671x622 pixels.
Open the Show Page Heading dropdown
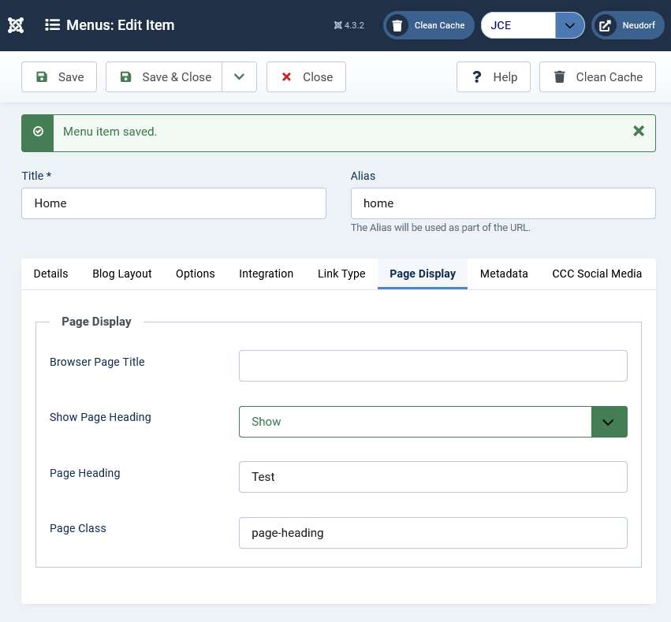pyautogui.click(x=433, y=422)
